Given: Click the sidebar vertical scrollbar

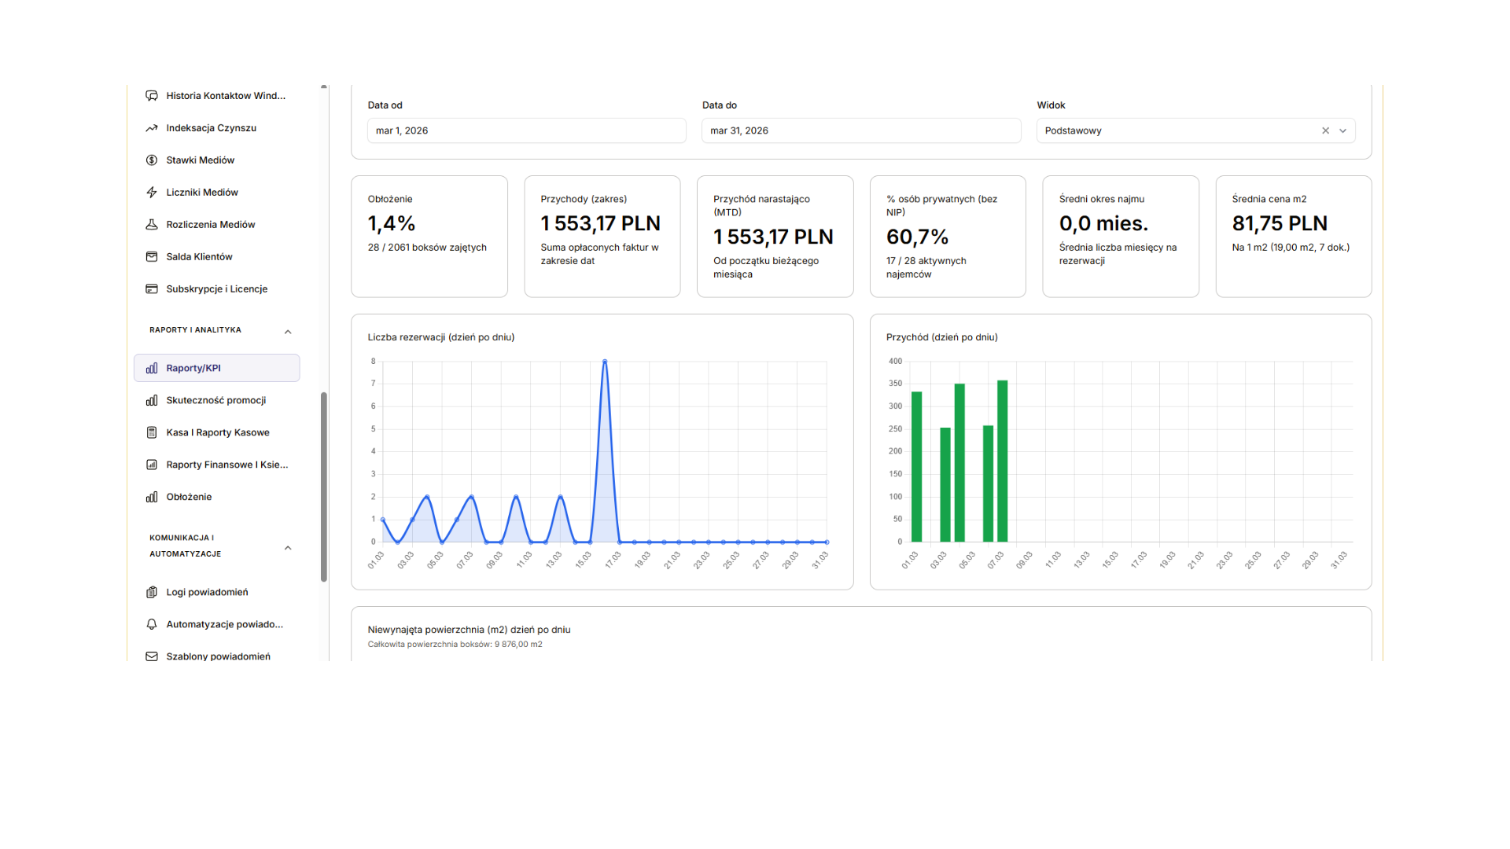Looking at the screenshot, I should coord(324,487).
